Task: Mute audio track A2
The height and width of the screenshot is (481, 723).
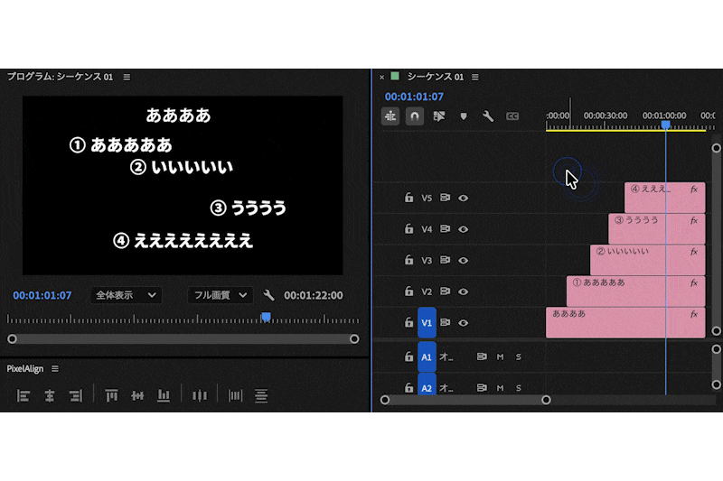Action: [501, 388]
